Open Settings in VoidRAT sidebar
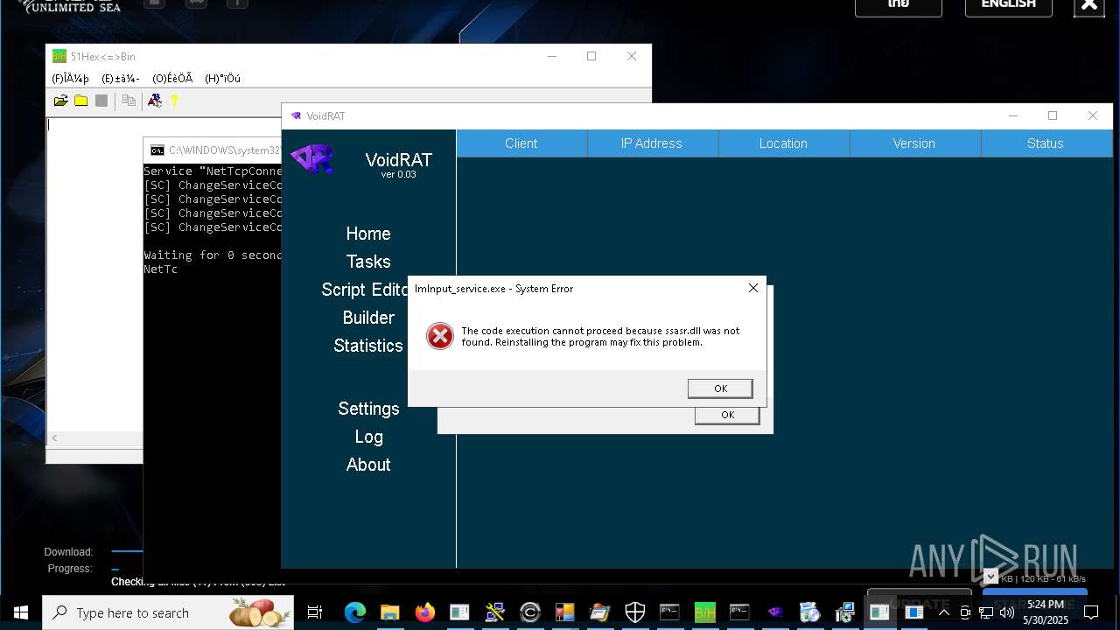The height and width of the screenshot is (630, 1120). [x=368, y=409]
